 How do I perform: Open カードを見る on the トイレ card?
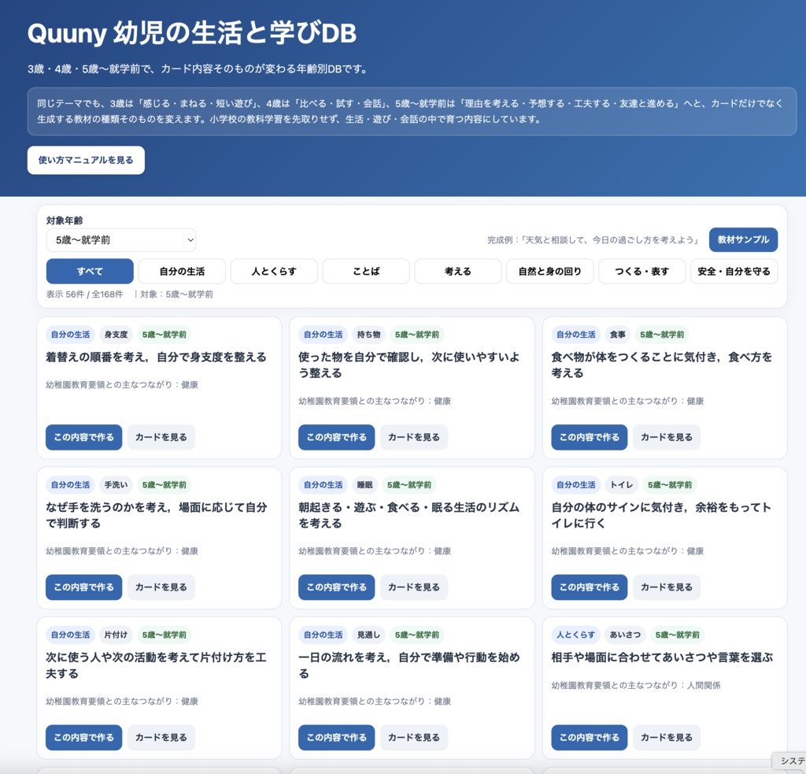[667, 587]
